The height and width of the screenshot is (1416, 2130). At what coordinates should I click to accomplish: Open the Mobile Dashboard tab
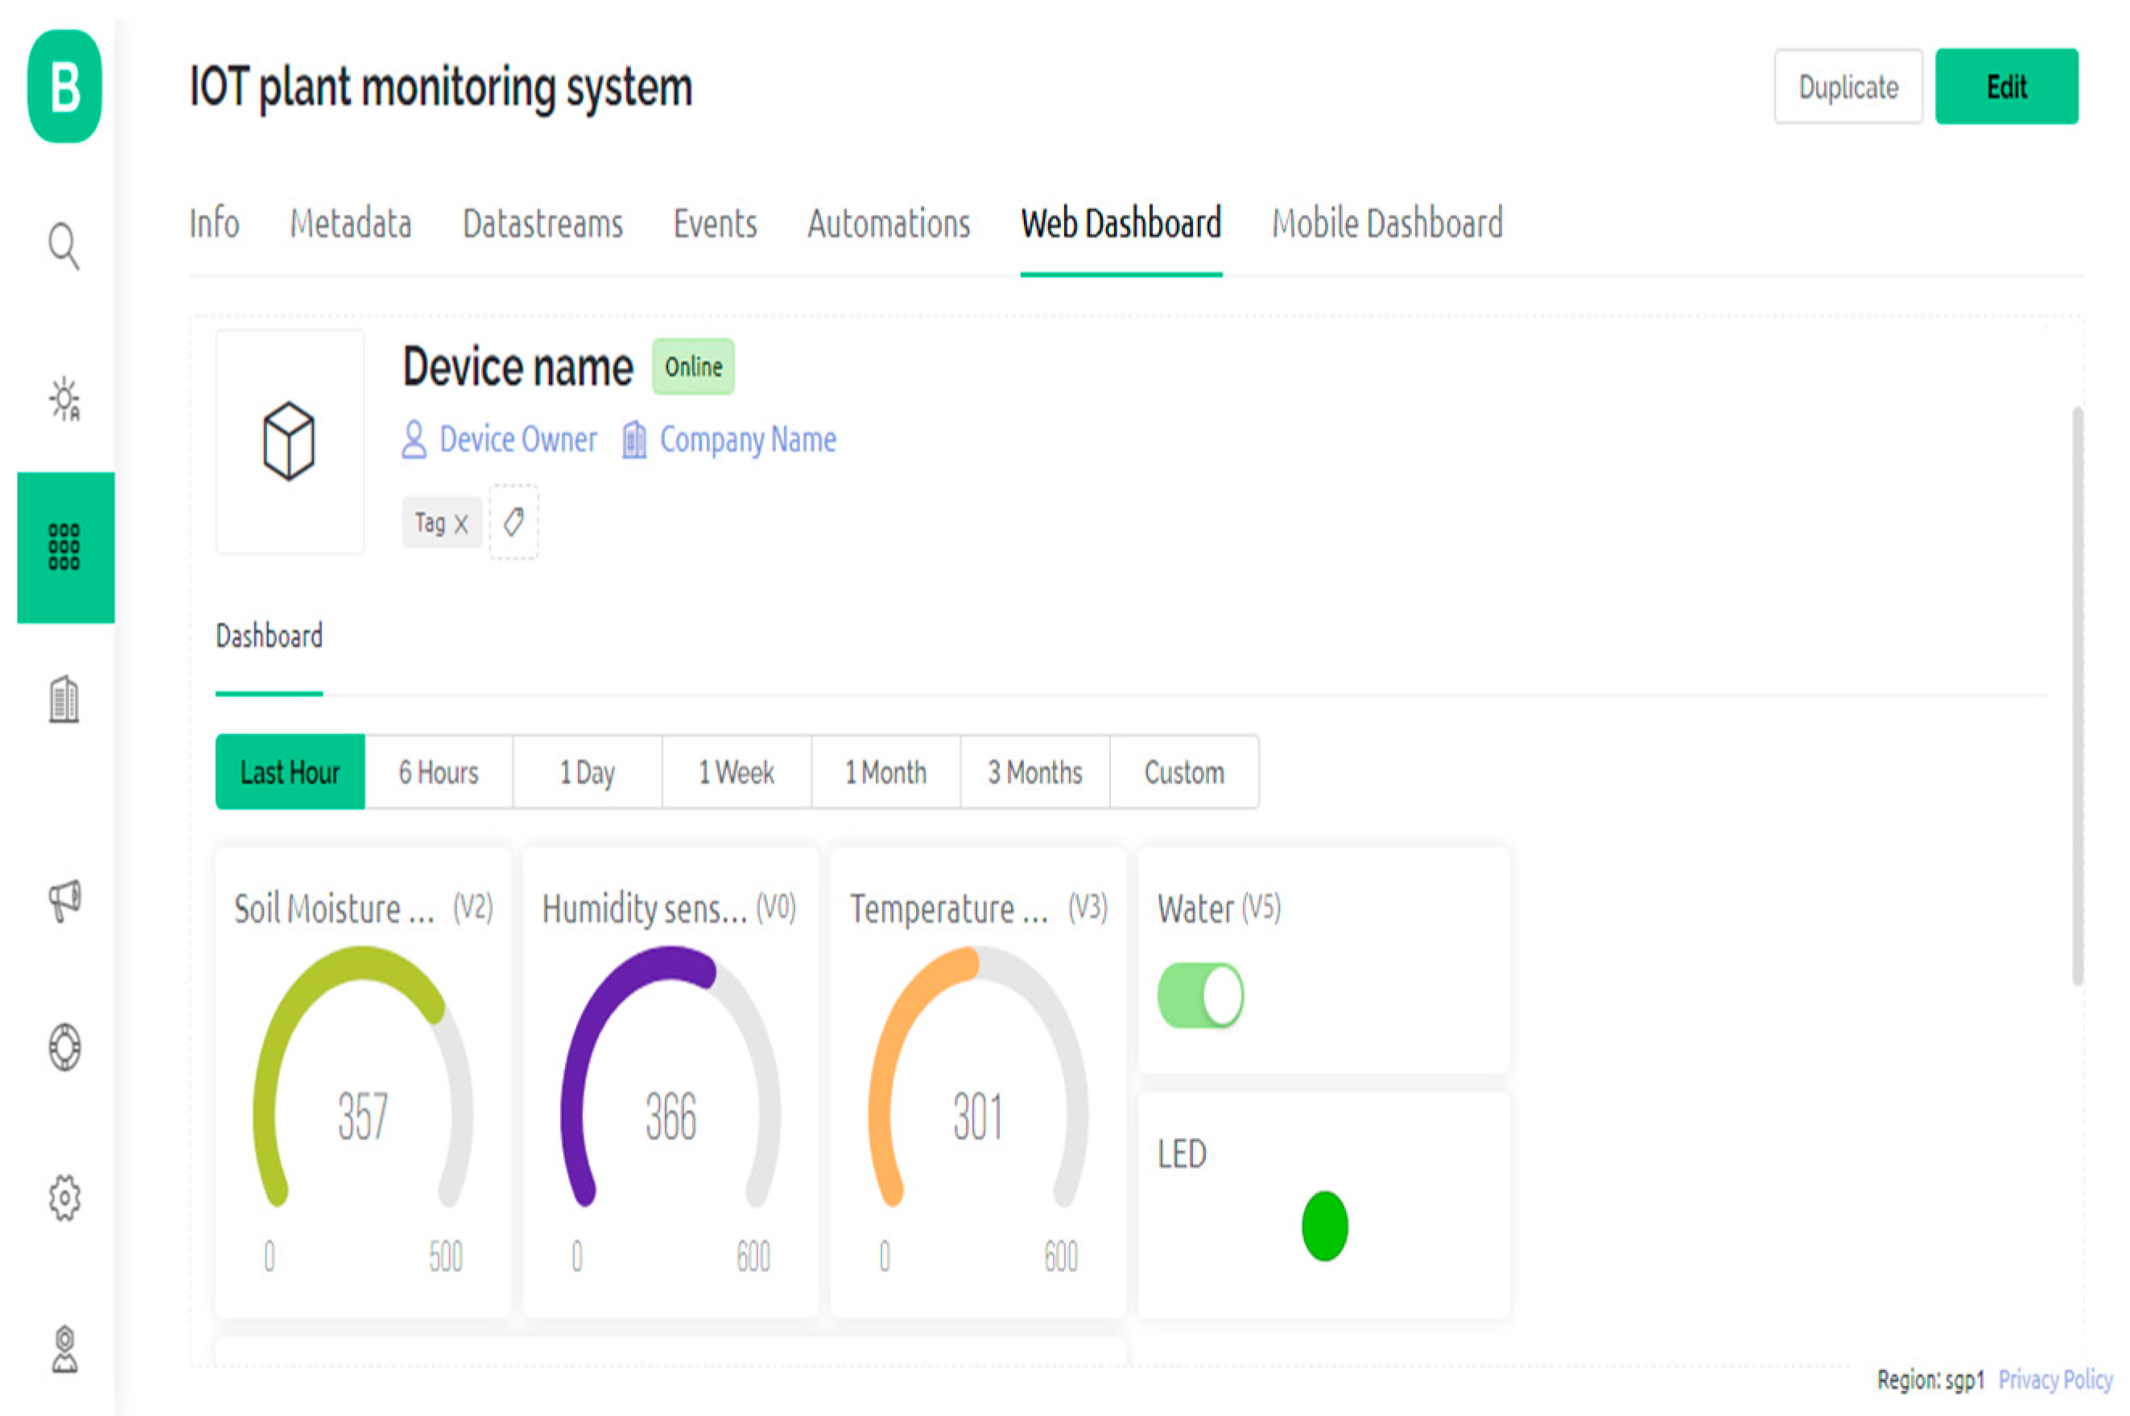point(1387,224)
